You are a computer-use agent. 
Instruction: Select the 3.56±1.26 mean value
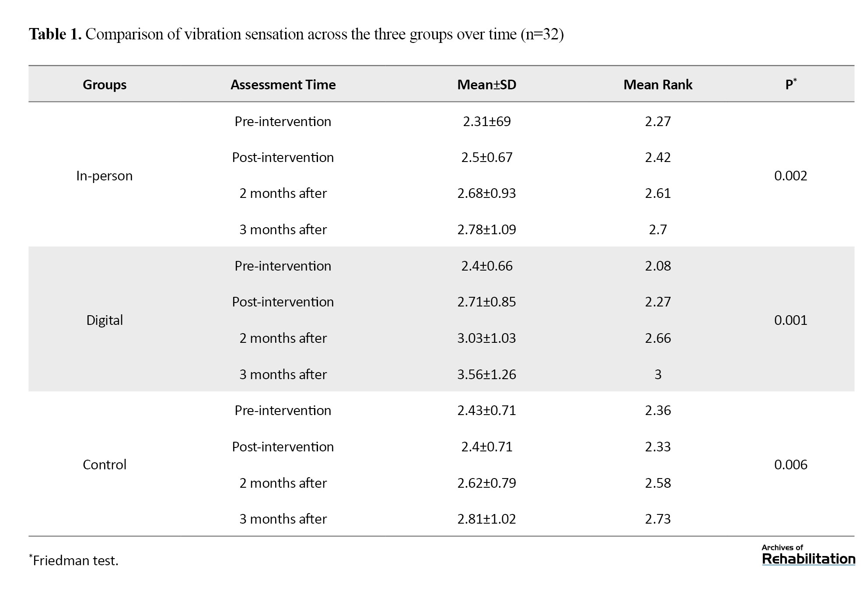[486, 374]
